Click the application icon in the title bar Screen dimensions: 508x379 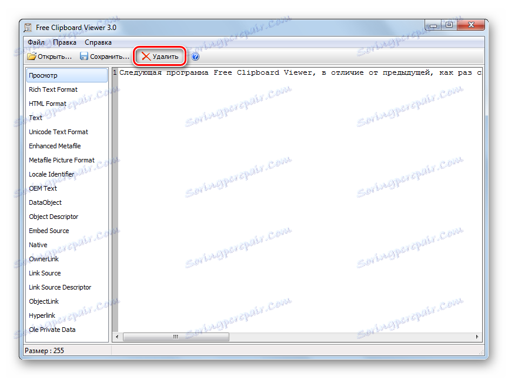point(26,27)
